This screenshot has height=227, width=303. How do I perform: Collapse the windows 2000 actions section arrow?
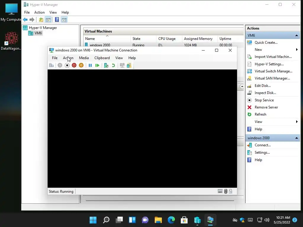(296, 138)
